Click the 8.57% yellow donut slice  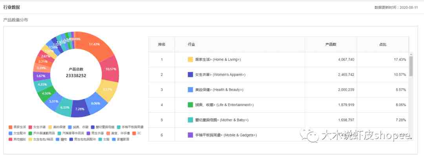point(107,90)
